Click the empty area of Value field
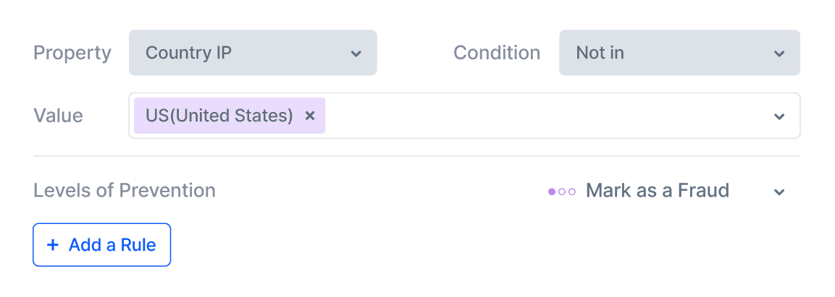Viewport: 835px width, 297px height. 543,116
